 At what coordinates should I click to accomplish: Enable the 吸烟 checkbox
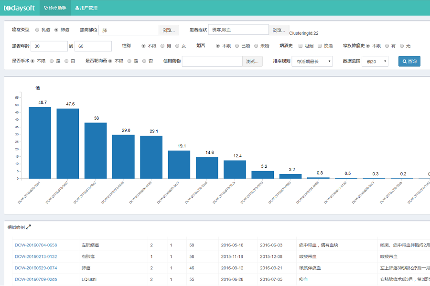[301, 46]
